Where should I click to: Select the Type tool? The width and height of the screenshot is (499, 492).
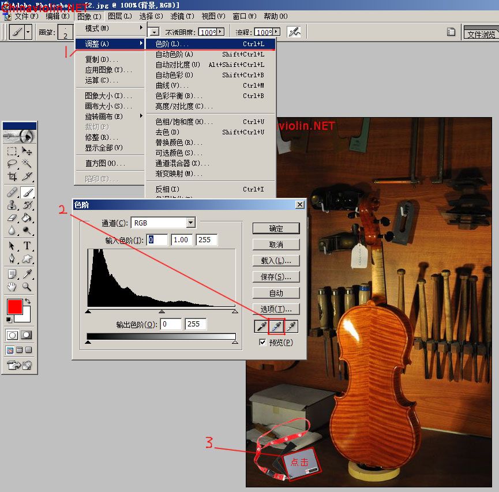(x=27, y=246)
